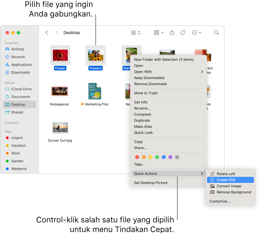Select the Flowers image thumbnail
The width and height of the screenshot is (260, 235).
(x=96, y=55)
